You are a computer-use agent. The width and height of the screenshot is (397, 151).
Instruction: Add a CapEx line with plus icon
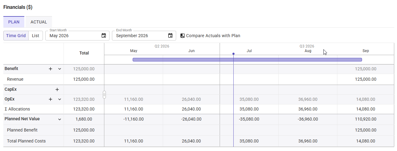tap(57, 90)
